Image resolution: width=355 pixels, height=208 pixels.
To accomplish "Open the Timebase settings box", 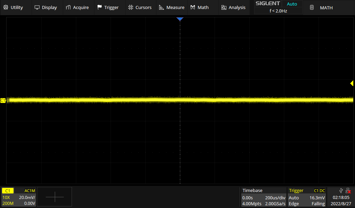I will coord(263,197).
